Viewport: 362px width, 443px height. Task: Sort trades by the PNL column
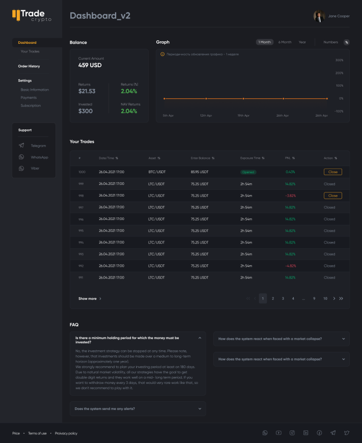[290, 158]
